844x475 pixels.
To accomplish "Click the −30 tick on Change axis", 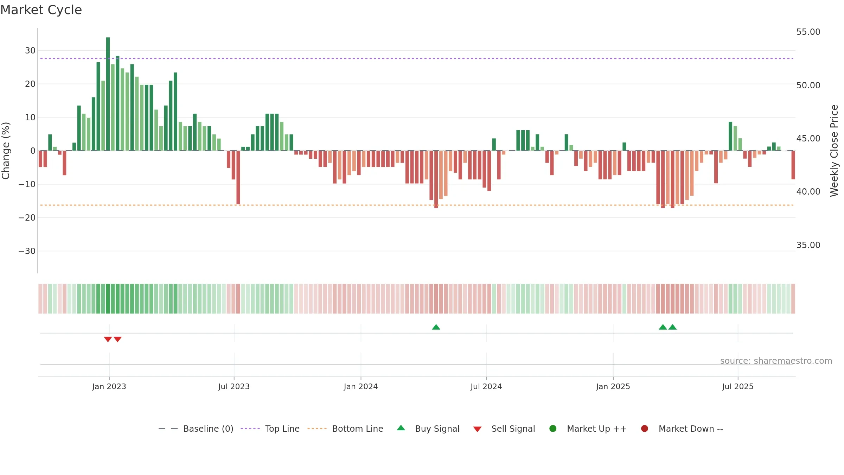I will tap(27, 251).
